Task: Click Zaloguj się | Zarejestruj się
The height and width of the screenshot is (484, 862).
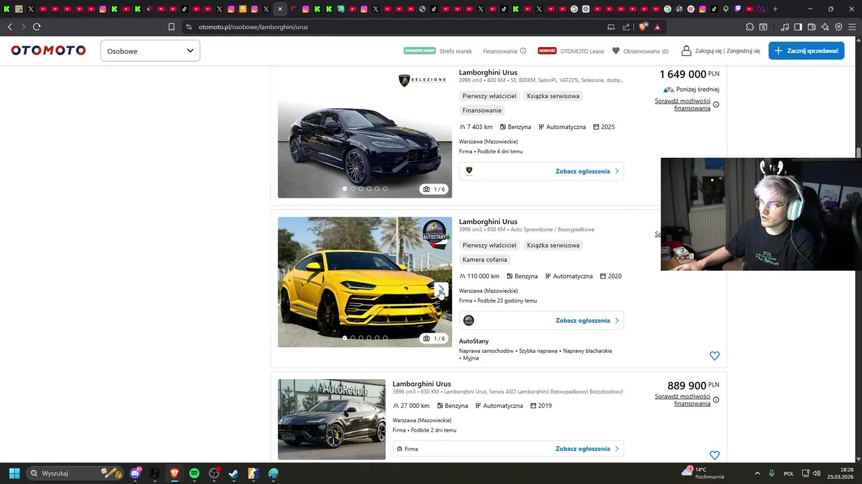Action: pyautogui.click(x=721, y=51)
